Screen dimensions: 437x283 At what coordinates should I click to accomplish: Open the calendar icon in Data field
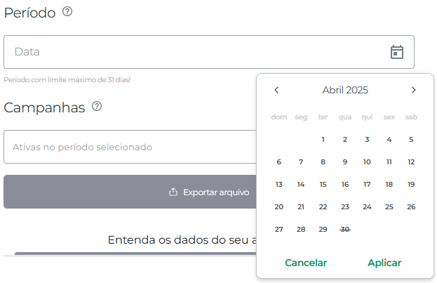coord(396,52)
